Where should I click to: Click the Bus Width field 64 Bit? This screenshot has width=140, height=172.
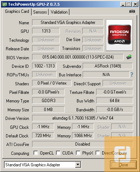115,101
